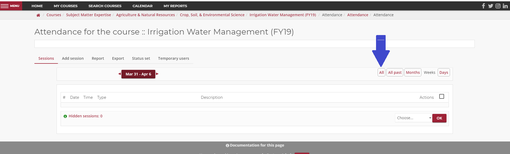Select the Sessions tab
This screenshot has width=510, height=154.
click(46, 58)
